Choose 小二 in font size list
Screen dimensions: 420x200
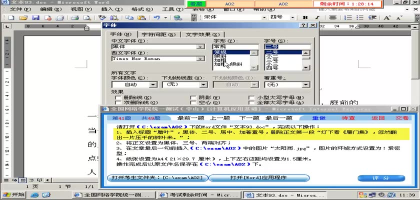pos(271,56)
